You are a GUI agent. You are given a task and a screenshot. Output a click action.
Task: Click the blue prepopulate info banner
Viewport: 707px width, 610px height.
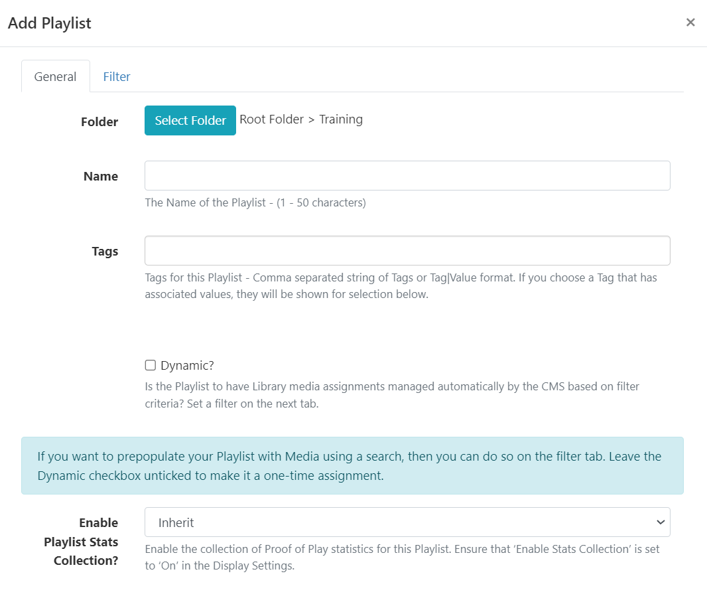(x=352, y=466)
